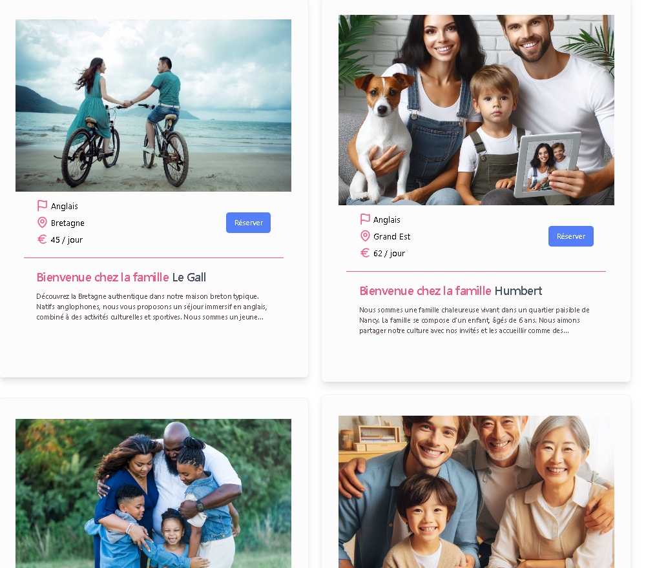646x568 pixels.
Task: Click the euro icon next to 62 / jour
Action: coord(365,253)
